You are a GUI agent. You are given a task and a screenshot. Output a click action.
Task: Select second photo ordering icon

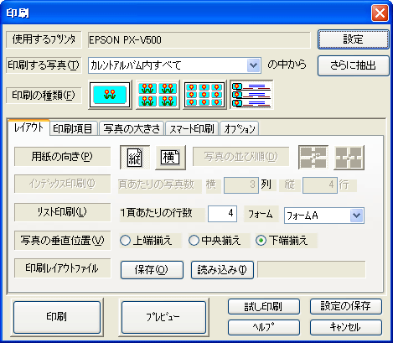(x=349, y=158)
